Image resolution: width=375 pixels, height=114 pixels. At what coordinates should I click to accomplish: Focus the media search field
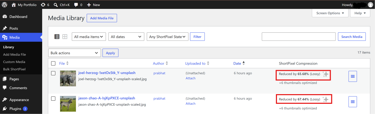click(x=299, y=37)
